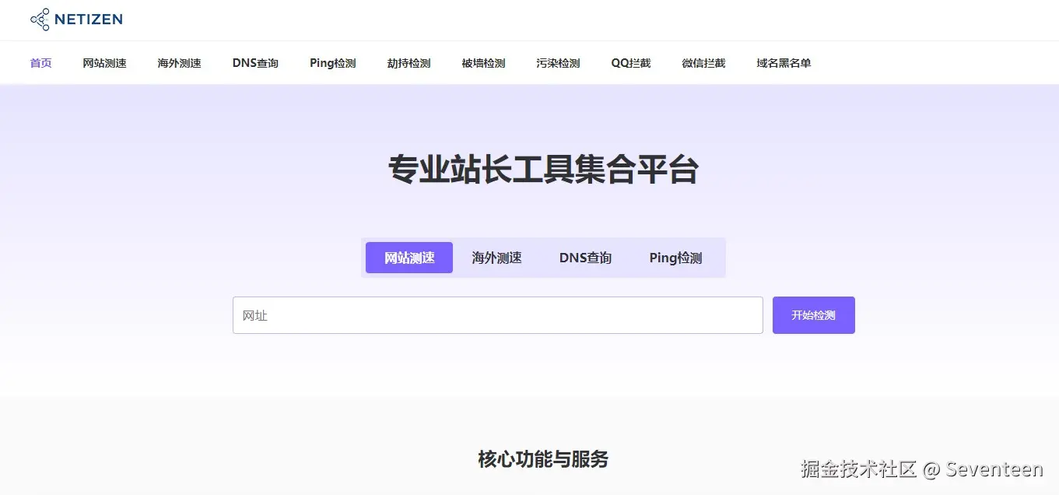Viewport: 1059px width, 495px height.
Task: Switch to the DNS查询 tab above the input
Action: click(x=585, y=258)
